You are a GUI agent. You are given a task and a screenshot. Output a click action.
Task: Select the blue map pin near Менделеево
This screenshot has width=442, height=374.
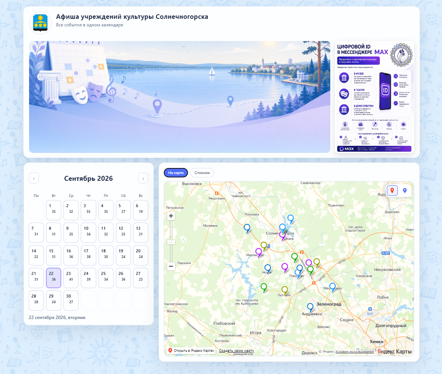click(333, 288)
